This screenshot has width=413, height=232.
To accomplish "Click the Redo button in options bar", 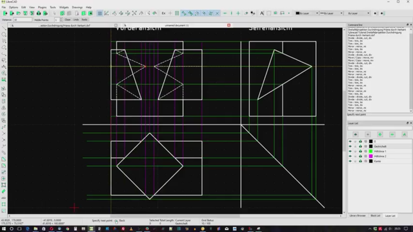I will coord(85,20).
